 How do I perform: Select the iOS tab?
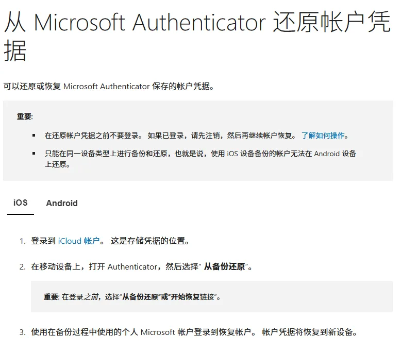[21, 203]
